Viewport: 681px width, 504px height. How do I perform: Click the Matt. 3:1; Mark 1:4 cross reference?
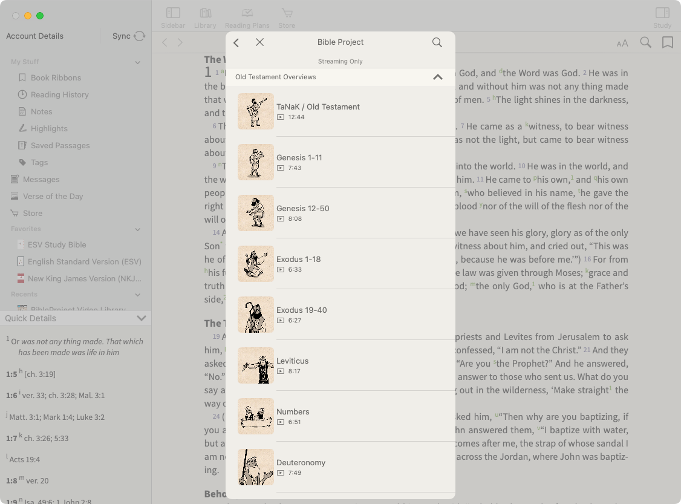pos(56,417)
